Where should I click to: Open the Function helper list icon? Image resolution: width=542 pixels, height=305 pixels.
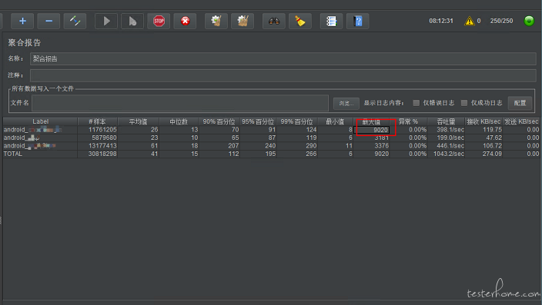pyautogui.click(x=331, y=21)
